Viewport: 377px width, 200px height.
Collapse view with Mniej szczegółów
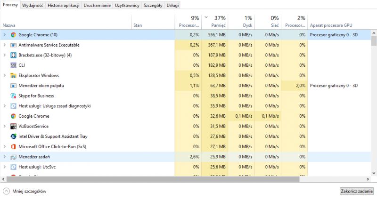click(x=25, y=192)
